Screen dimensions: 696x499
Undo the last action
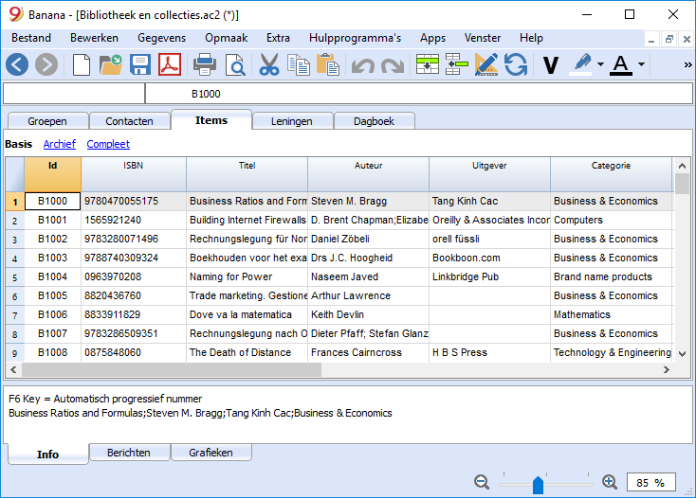click(x=362, y=66)
